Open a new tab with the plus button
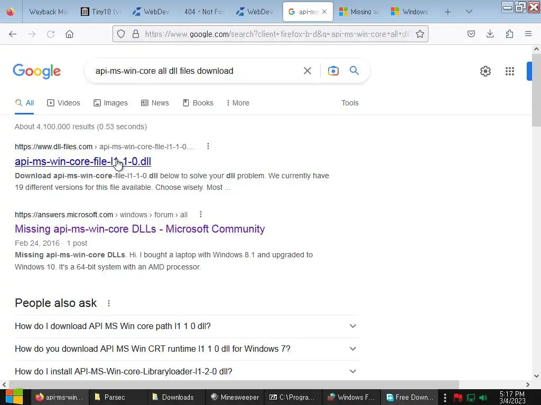 click(448, 12)
